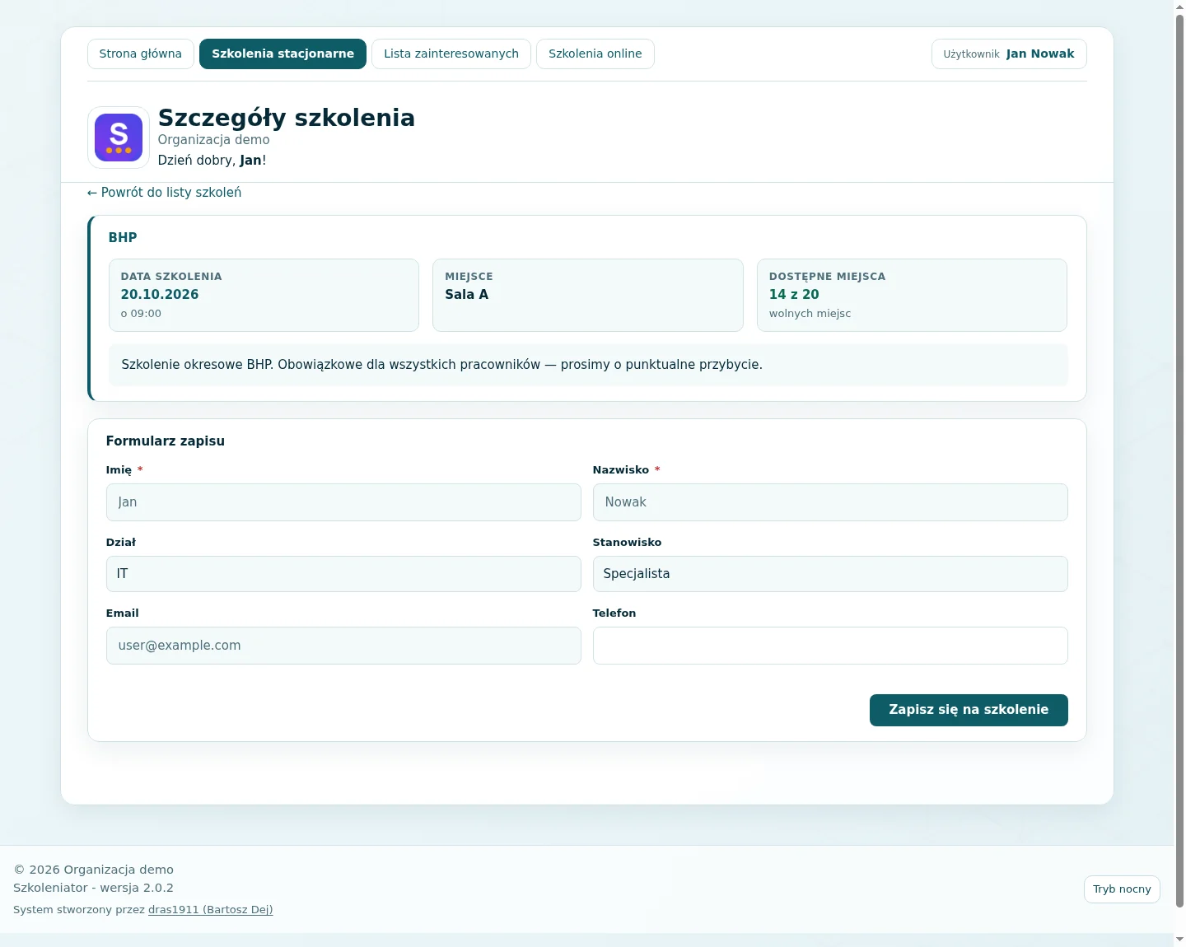The image size is (1186, 947).
Task: Click the purple Szkoleniator logo icon
Action: pyautogui.click(x=119, y=138)
